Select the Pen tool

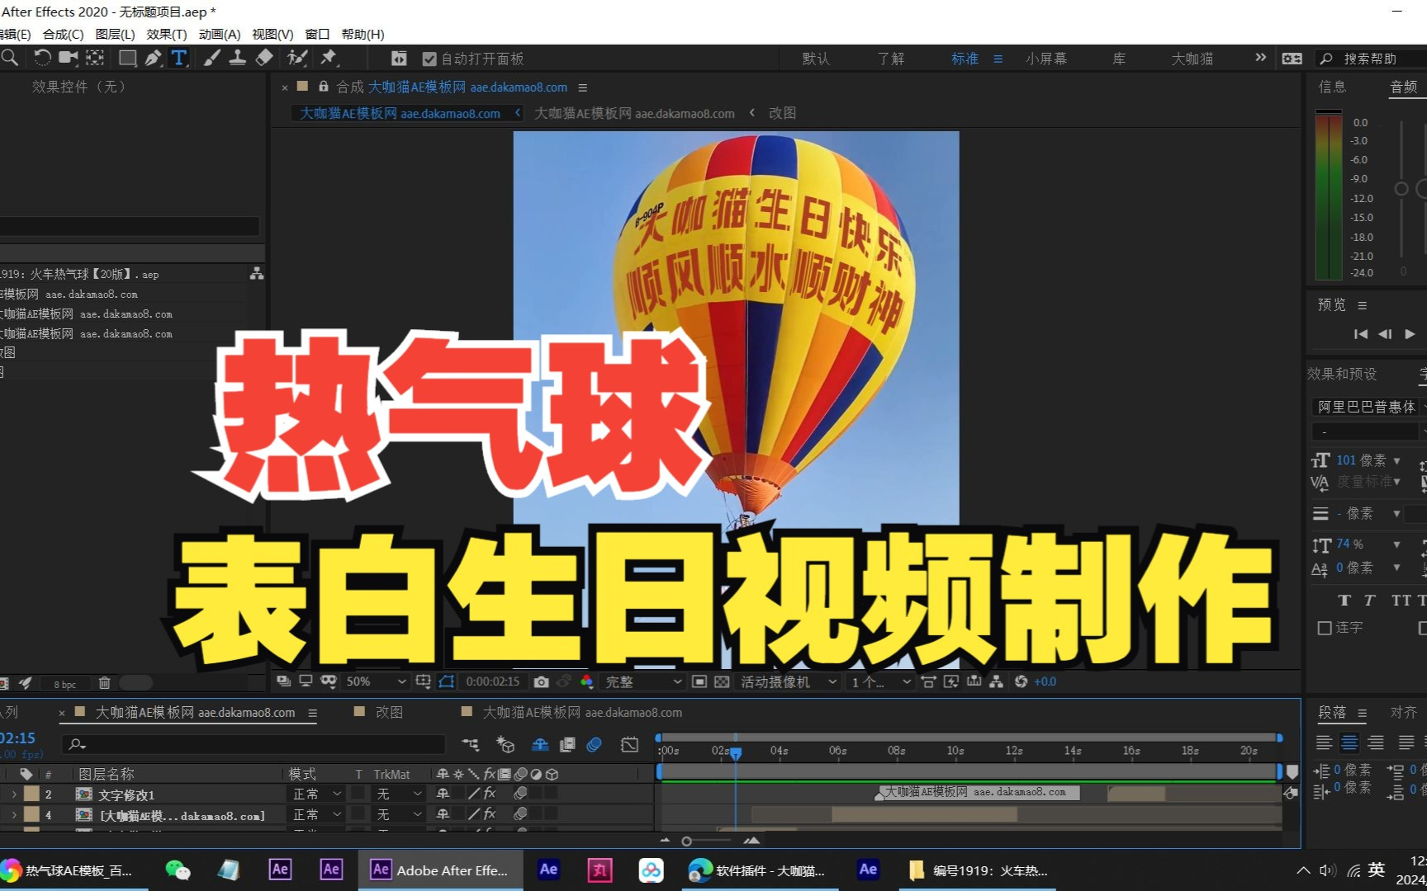153,58
